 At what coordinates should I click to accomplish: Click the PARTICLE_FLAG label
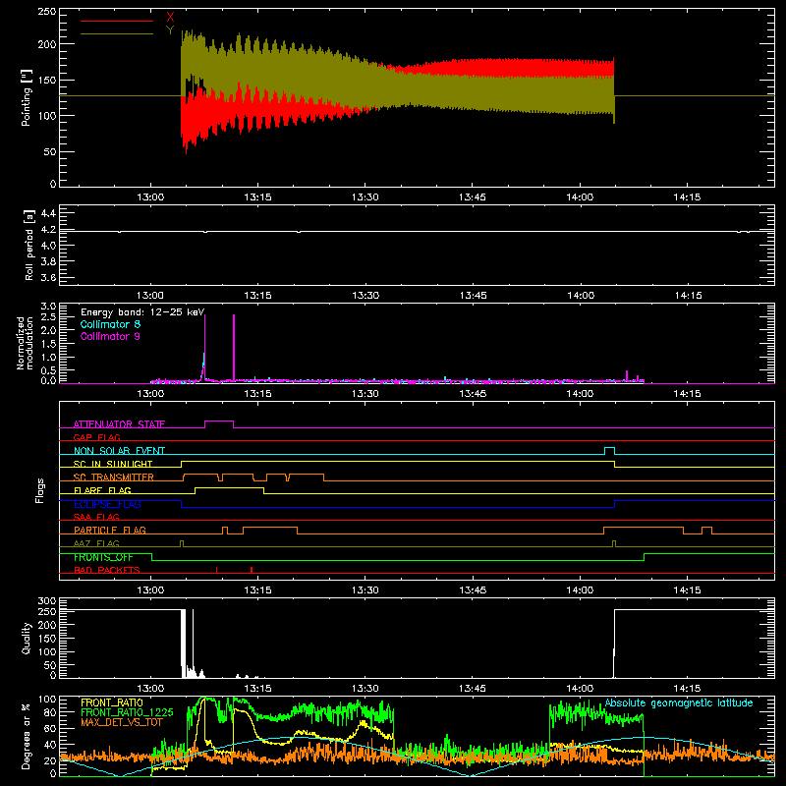tap(110, 530)
